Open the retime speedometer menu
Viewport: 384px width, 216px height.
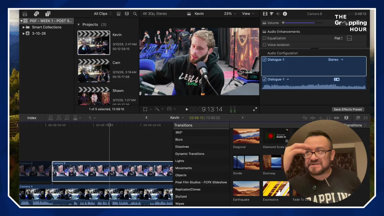(169, 109)
